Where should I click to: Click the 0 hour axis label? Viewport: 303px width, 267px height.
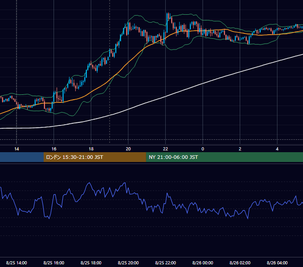203,149
